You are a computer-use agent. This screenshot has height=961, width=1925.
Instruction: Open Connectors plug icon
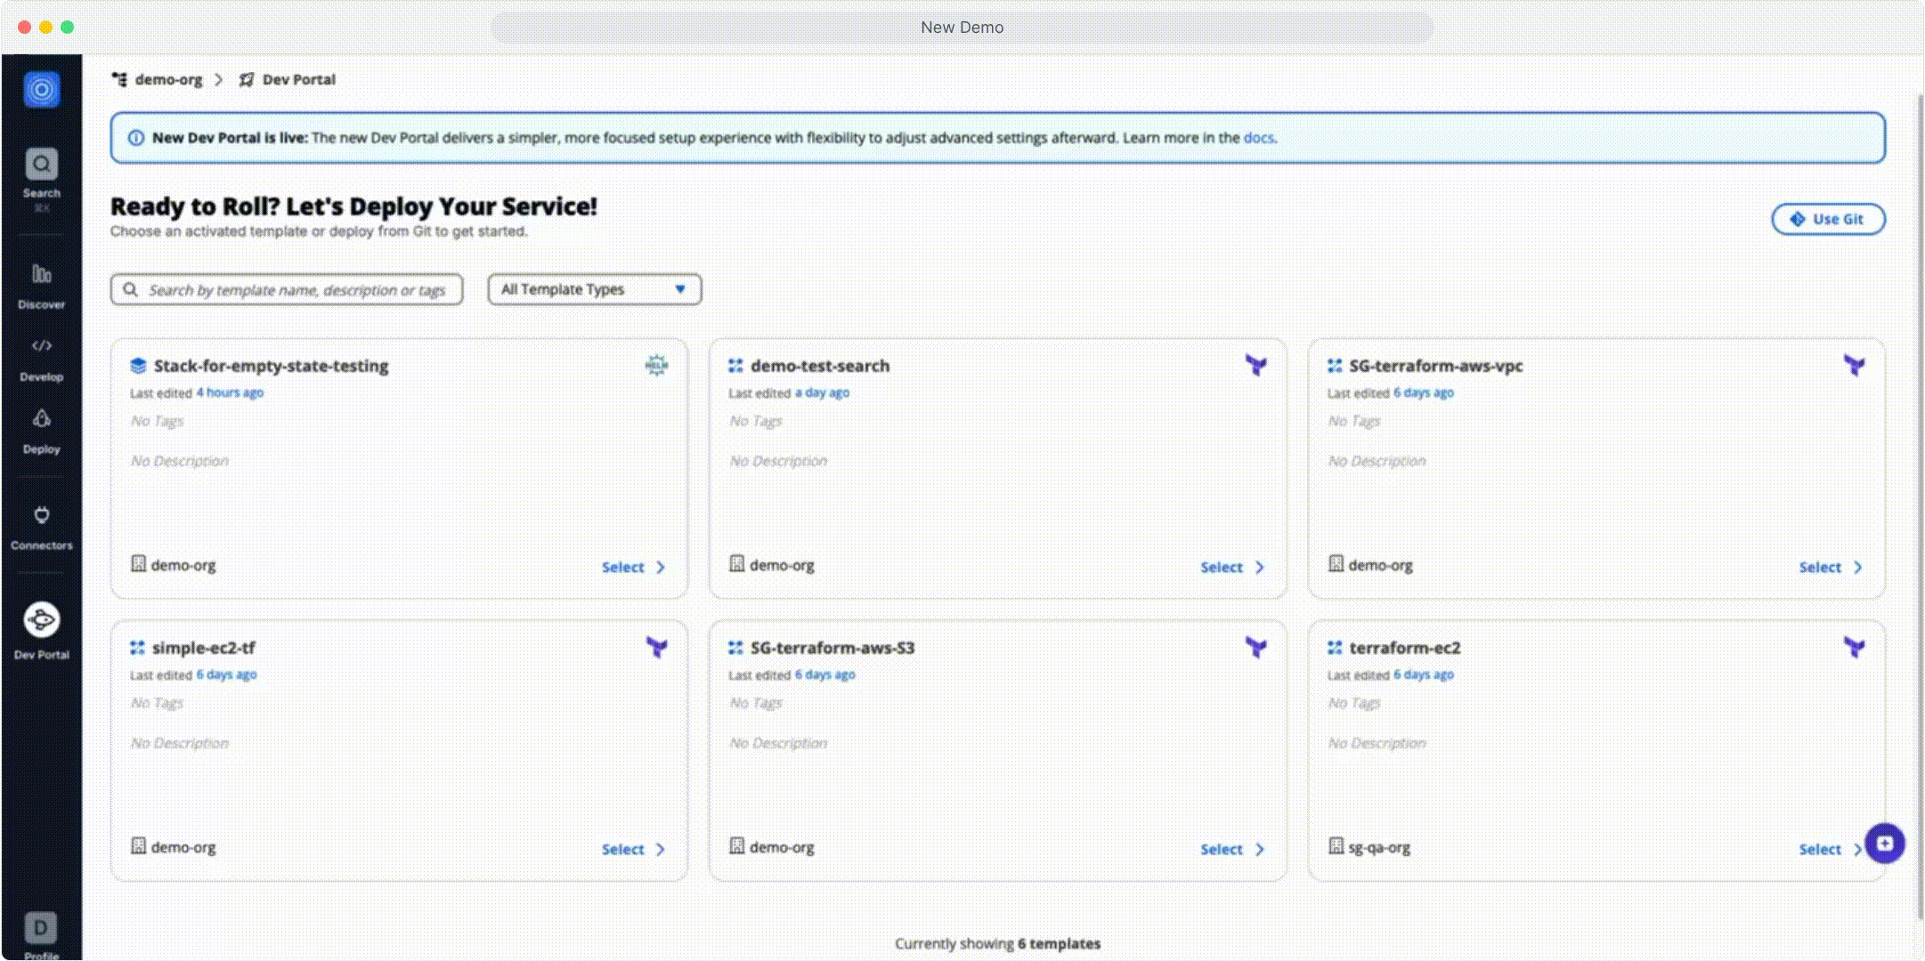point(41,515)
